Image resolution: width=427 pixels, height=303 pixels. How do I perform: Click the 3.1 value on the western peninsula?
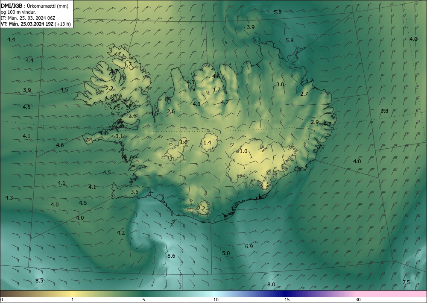pos(119,136)
